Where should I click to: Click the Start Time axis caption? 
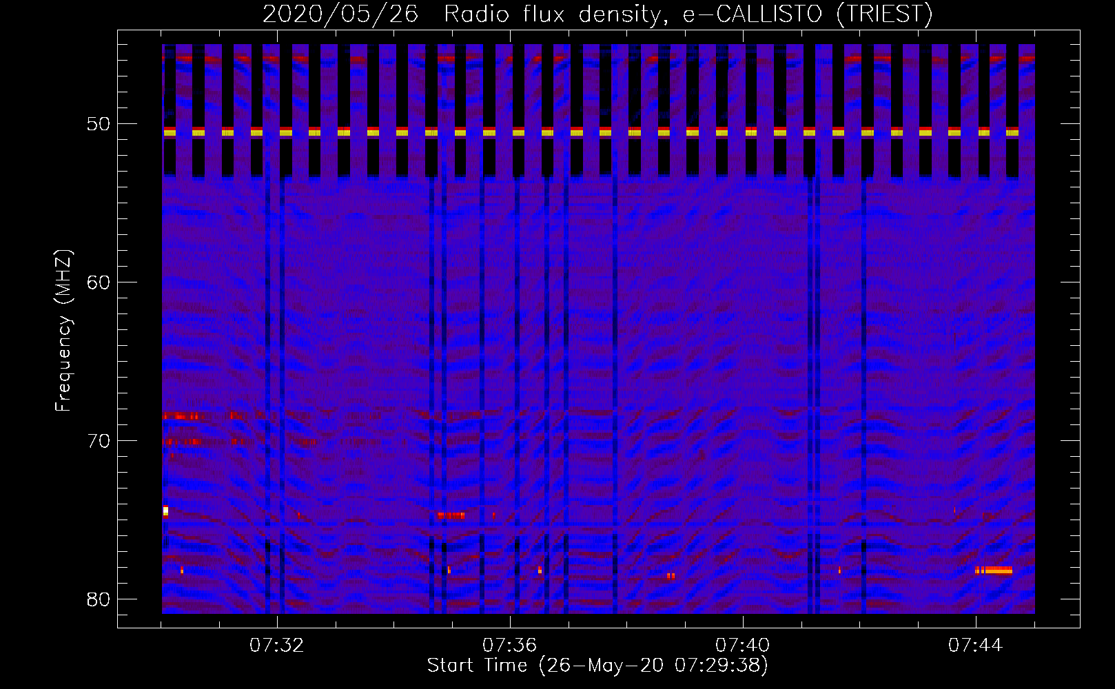pos(597,666)
